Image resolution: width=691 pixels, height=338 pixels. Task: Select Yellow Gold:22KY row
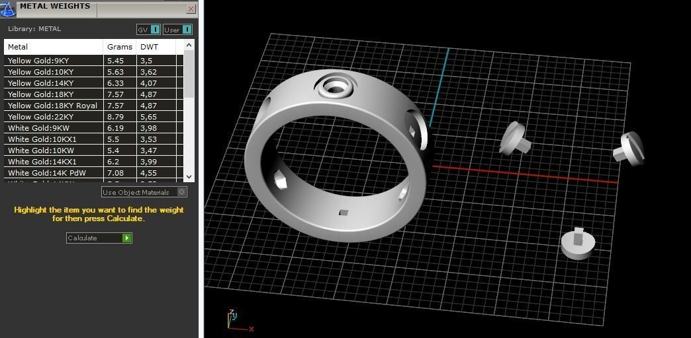click(x=93, y=116)
